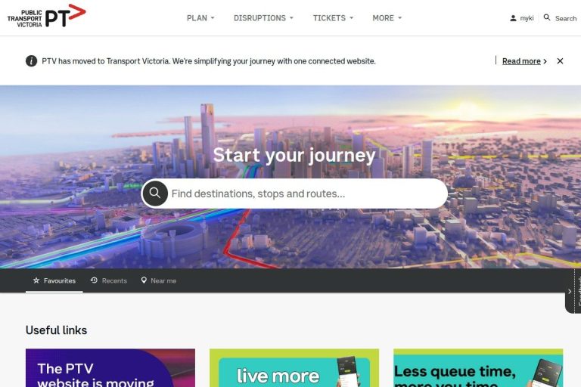Click the Near me location pin icon
The image size is (581, 387).
(144, 280)
